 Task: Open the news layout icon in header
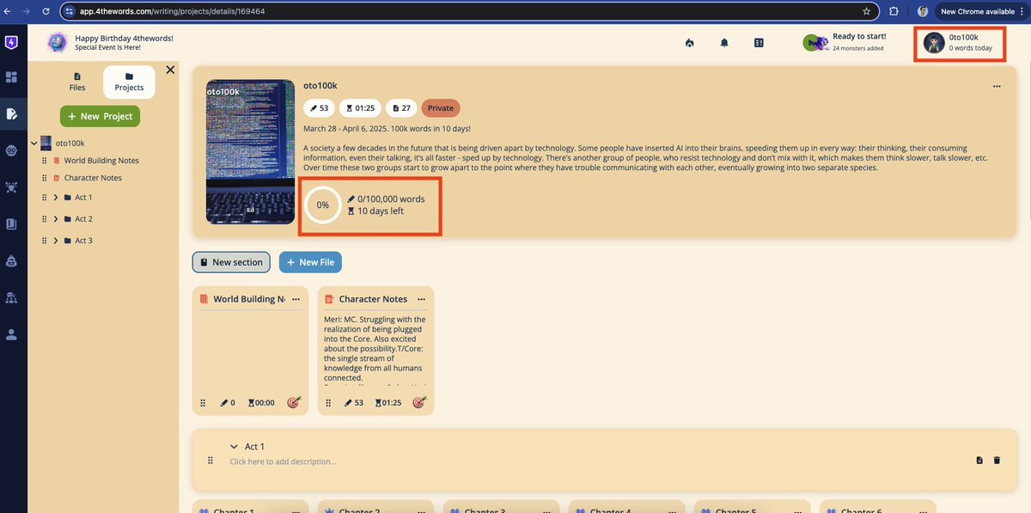(759, 42)
